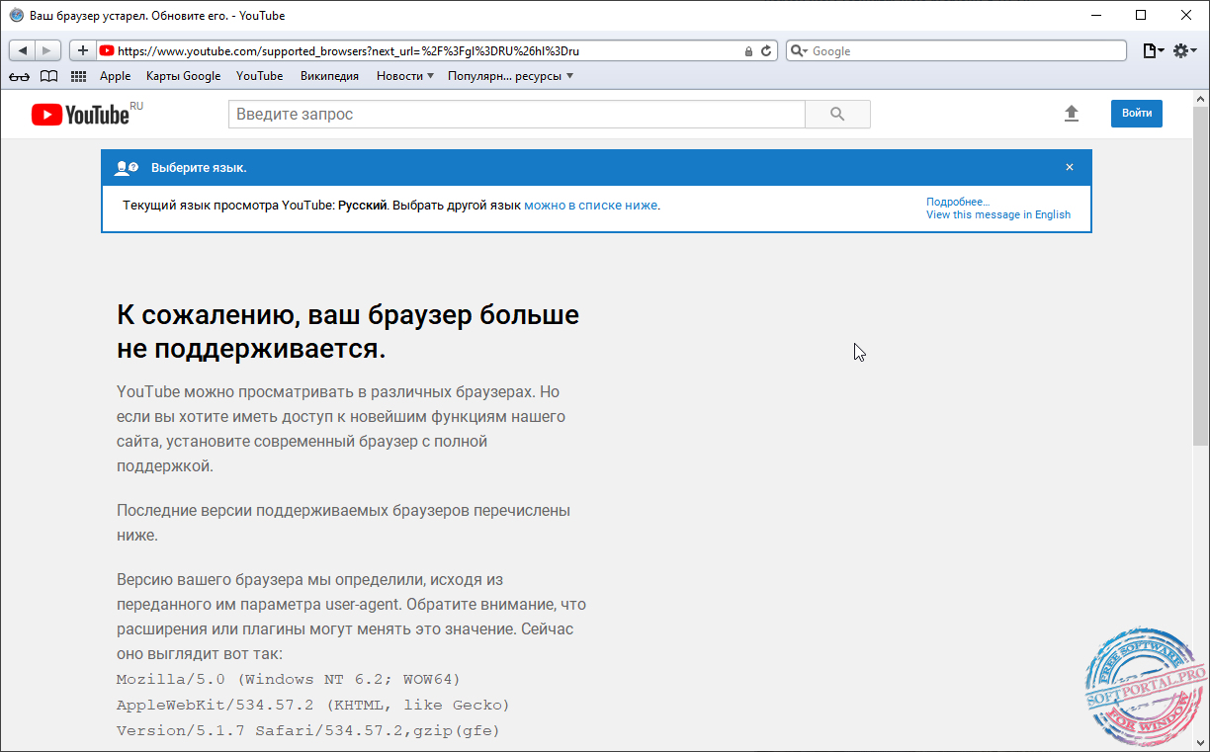Focus the 'Введите запрос' YouTube search field
This screenshot has width=1210, height=752.
517,115
